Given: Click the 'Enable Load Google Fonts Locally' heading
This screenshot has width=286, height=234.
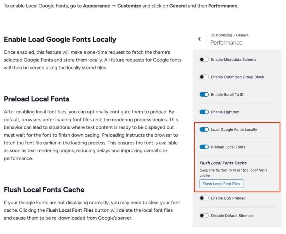Looking at the screenshot, I should (60, 40).
